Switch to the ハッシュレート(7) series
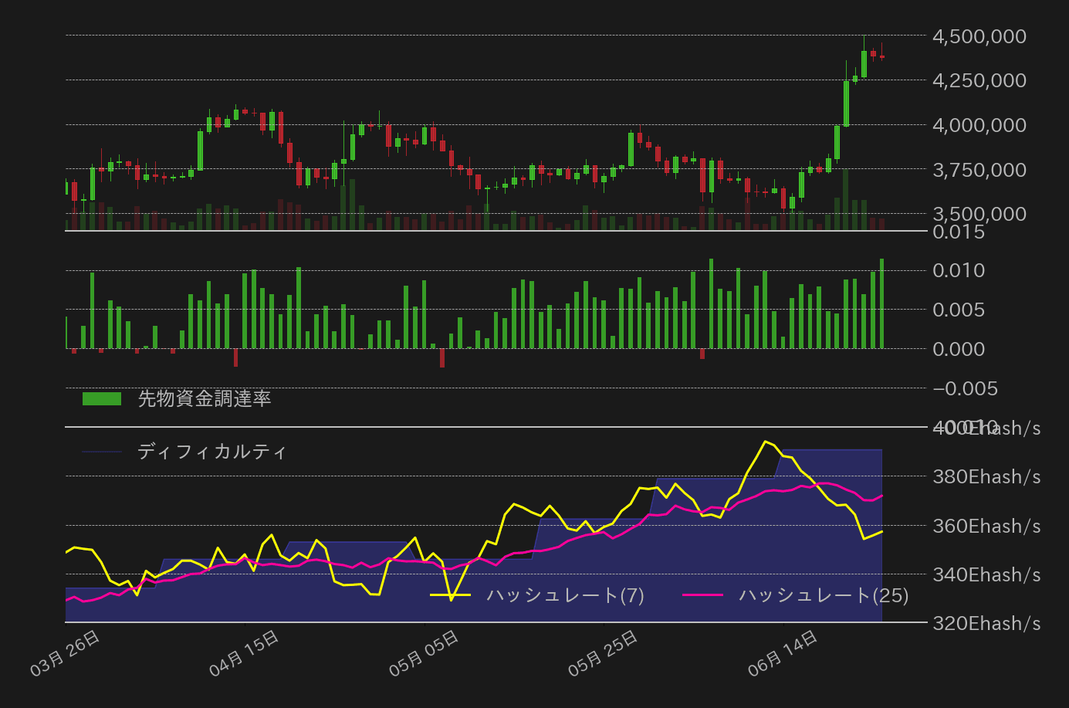This screenshot has height=708, width=1069. click(x=567, y=596)
